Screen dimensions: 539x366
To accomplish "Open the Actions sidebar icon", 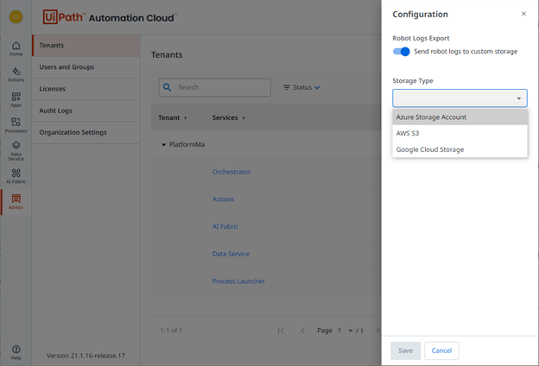I will pyautogui.click(x=16, y=74).
